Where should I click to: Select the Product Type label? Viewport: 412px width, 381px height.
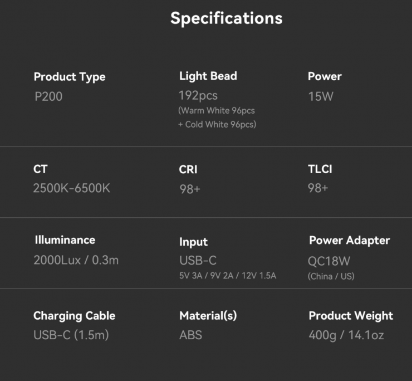point(70,77)
